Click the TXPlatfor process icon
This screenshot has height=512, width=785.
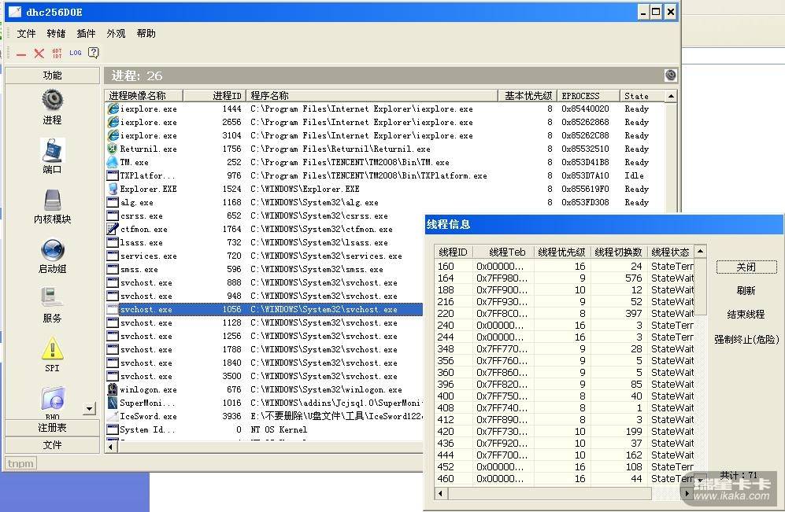coord(113,175)
